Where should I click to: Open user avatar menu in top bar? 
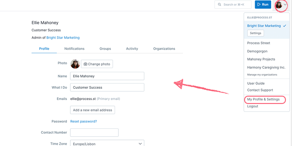pos(279,5)
